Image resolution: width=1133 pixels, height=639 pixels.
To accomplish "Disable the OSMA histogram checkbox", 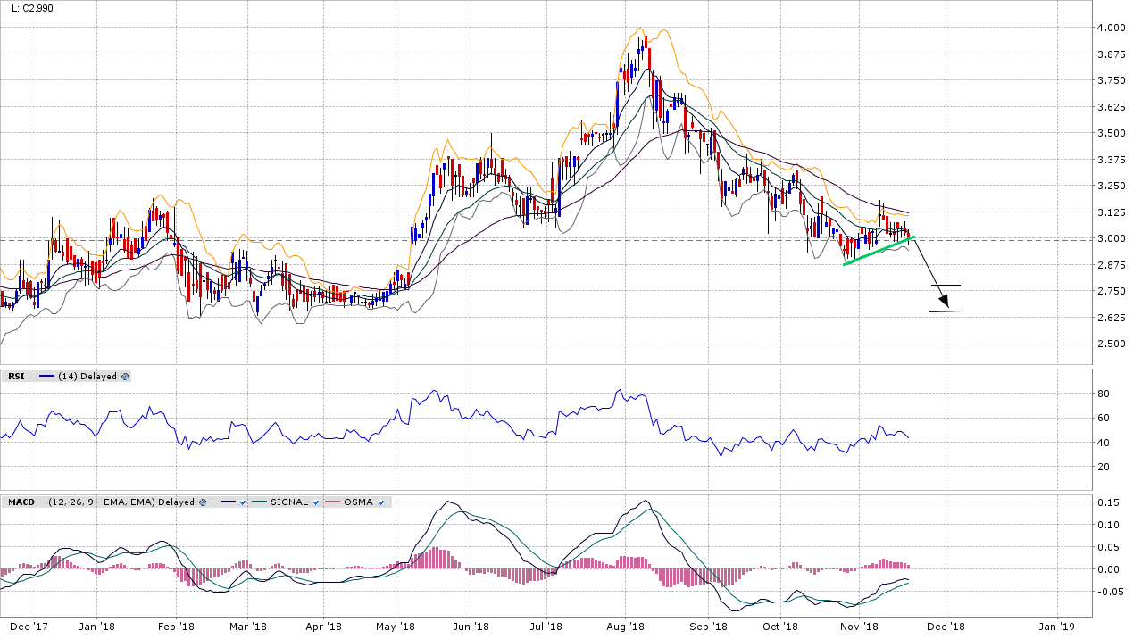I will [380, 502].
